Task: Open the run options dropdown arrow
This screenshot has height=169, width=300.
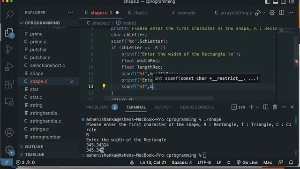Action: pyautogui.click(x=264, y=13)
